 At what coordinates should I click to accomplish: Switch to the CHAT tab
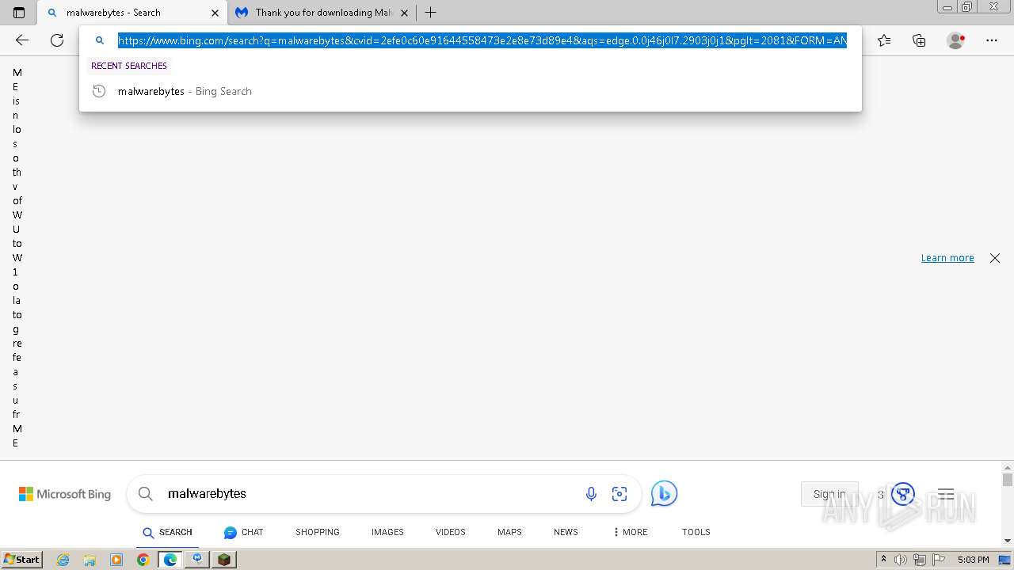pos(243,532)
